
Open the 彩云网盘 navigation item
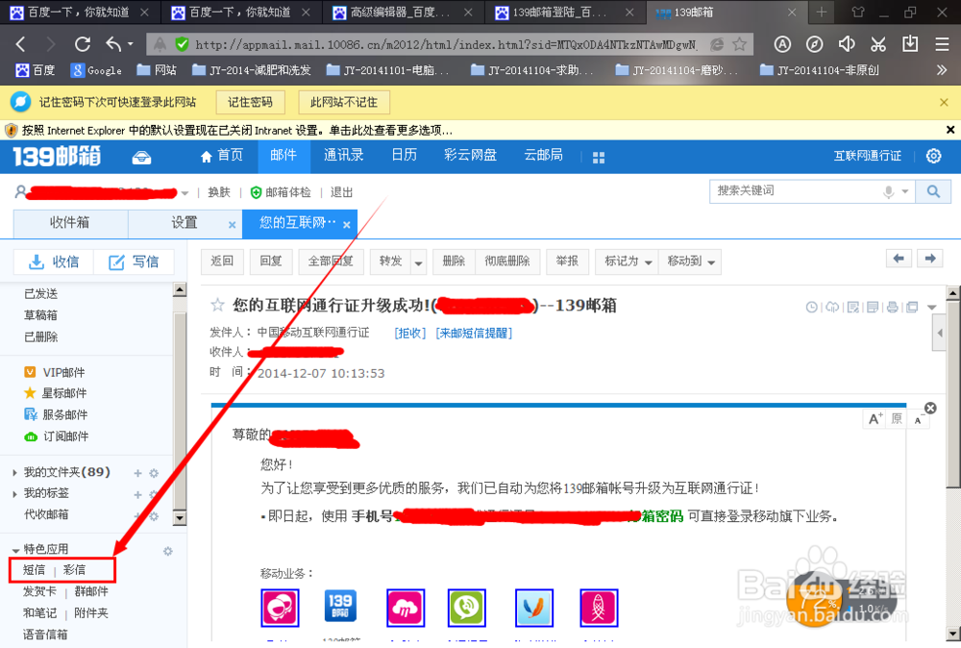(x=471, y=155)
